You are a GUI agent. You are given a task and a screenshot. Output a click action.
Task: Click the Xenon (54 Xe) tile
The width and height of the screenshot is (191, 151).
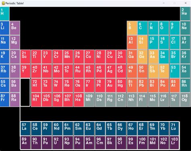(x=185, y=71)
